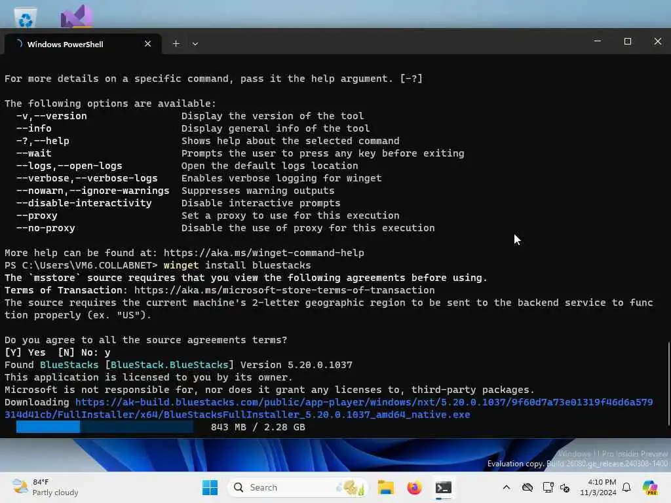The image size is (671, 503).
Task: Expand the terminal profile dropdown chevron
Action: (x=195, y=44)
